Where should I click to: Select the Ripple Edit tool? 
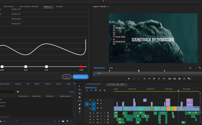tap(80, 93)
